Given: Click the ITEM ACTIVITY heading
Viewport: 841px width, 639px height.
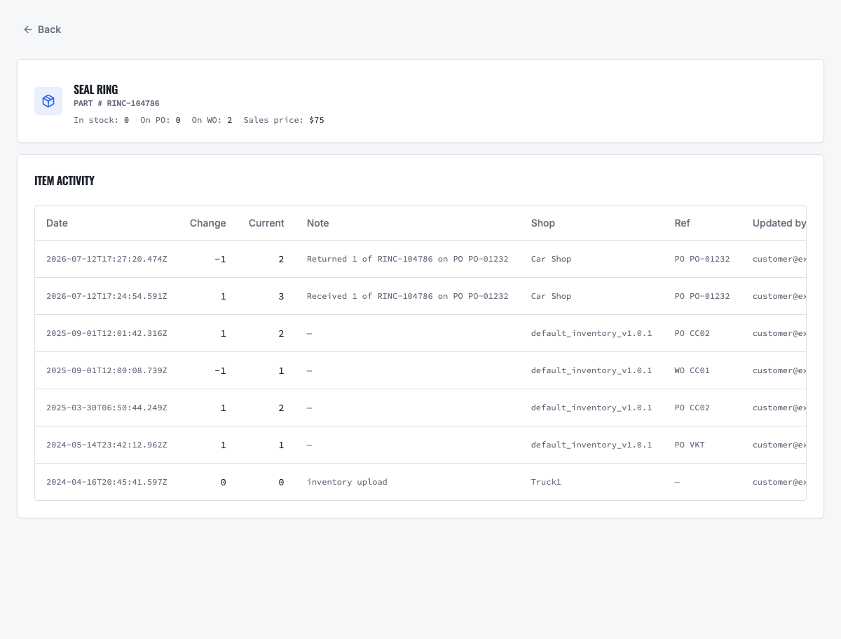Looking at the screenshot, I should coord(64,181).
